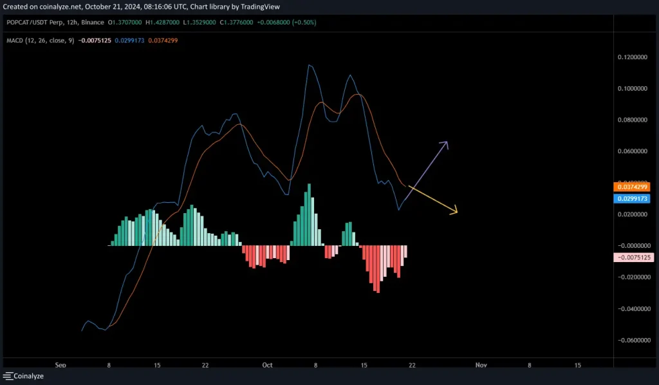Click the pink -0.0075125 histogram value tag

633,258
